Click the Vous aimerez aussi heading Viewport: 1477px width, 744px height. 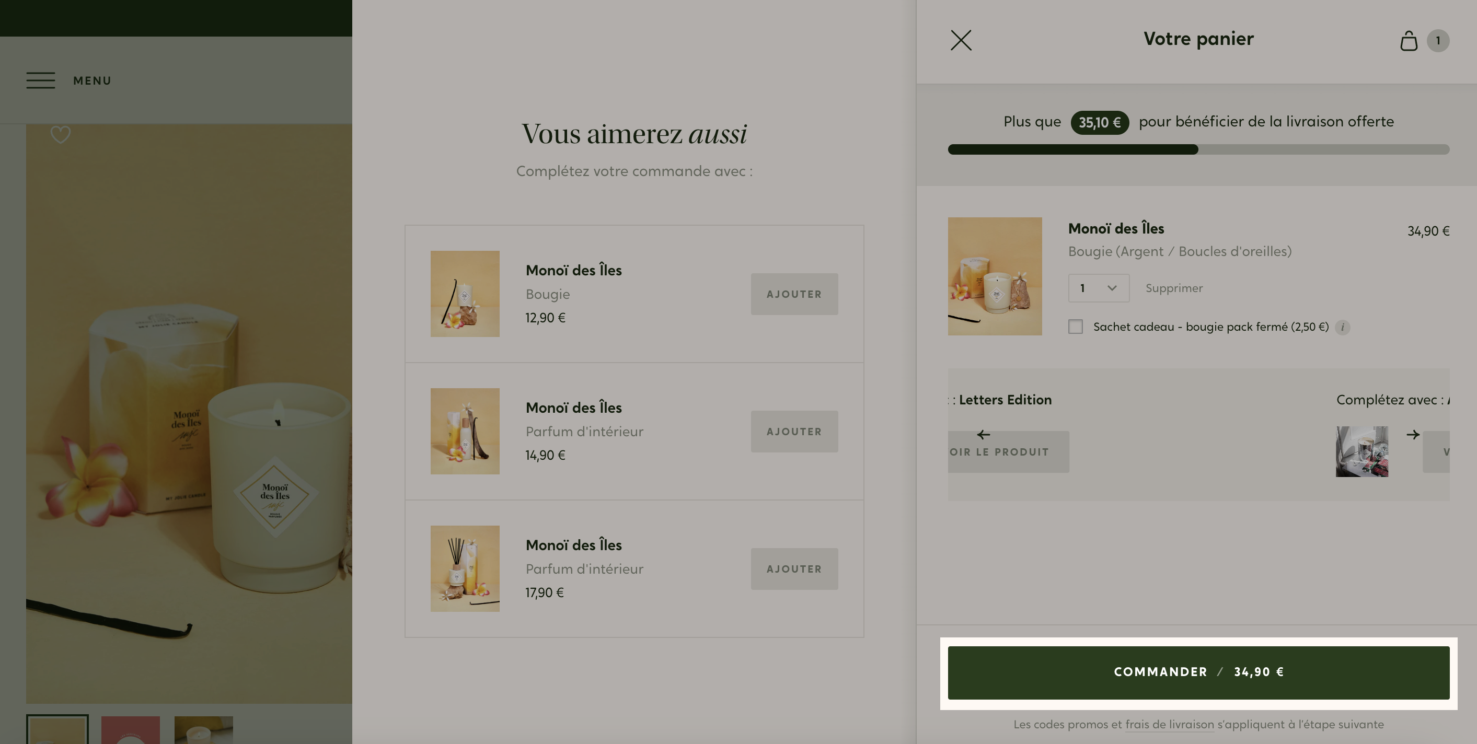pyautogui.click(x=634, y=134)
